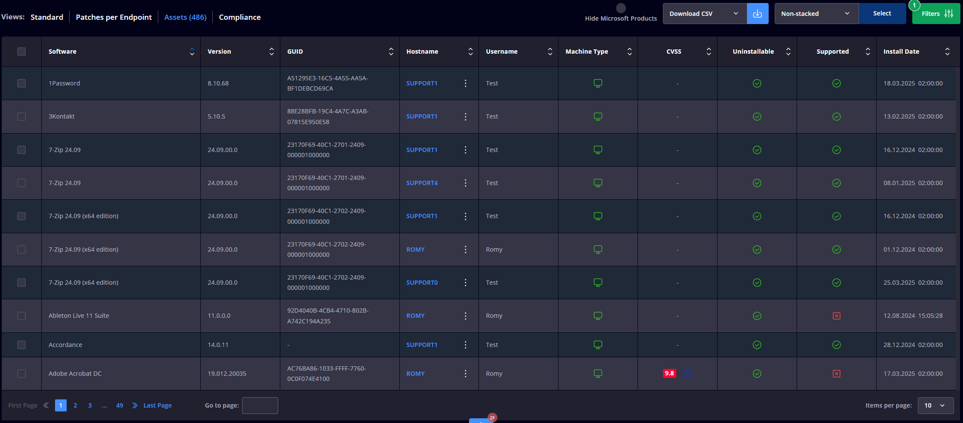Open three-dot menu for SUPPORT4 7-Zip row
The image size is (963, 423).
point(466,183)
